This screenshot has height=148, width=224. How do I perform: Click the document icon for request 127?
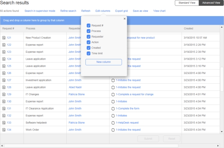4,80
